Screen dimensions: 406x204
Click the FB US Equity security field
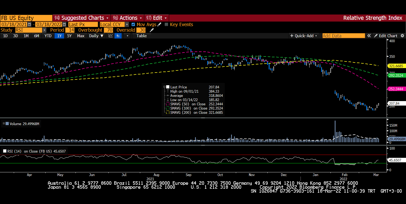(26, 18)
